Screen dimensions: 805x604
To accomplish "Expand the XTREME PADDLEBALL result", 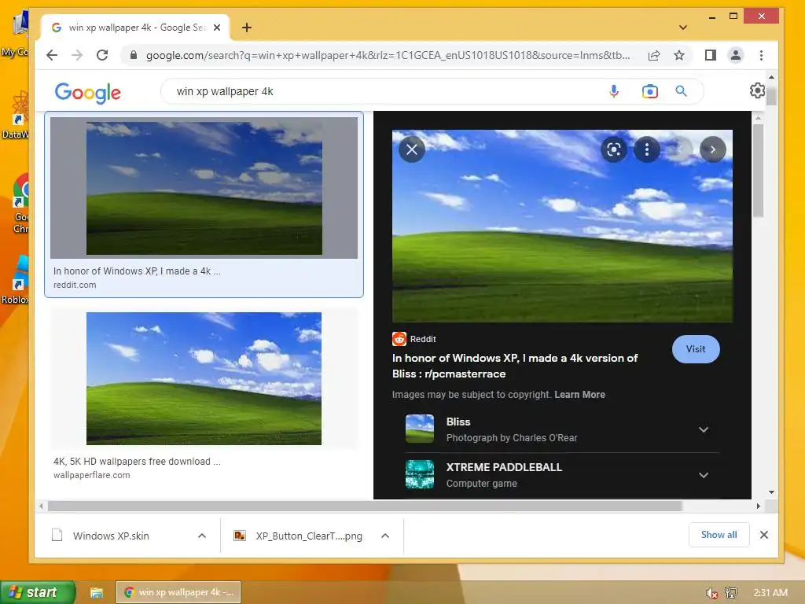I will (704, 475).
